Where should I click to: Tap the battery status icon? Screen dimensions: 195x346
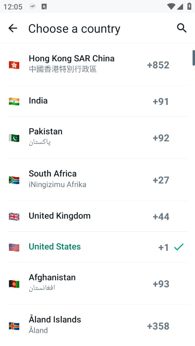pos(189,6)
